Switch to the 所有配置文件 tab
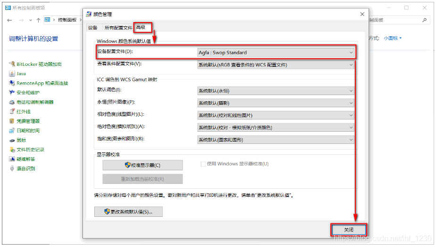 [118, 27]
